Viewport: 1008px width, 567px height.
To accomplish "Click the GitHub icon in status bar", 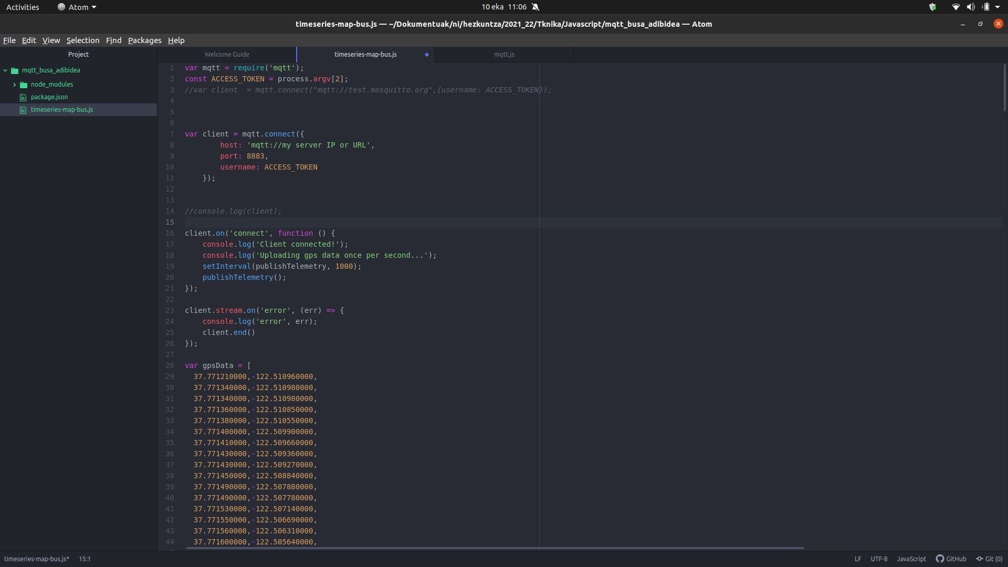I will pos(940,559).
